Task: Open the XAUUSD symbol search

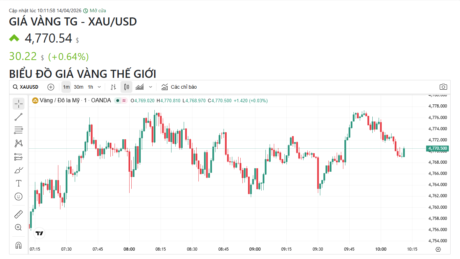Action: pyautogui.click(x=26, y=87)
